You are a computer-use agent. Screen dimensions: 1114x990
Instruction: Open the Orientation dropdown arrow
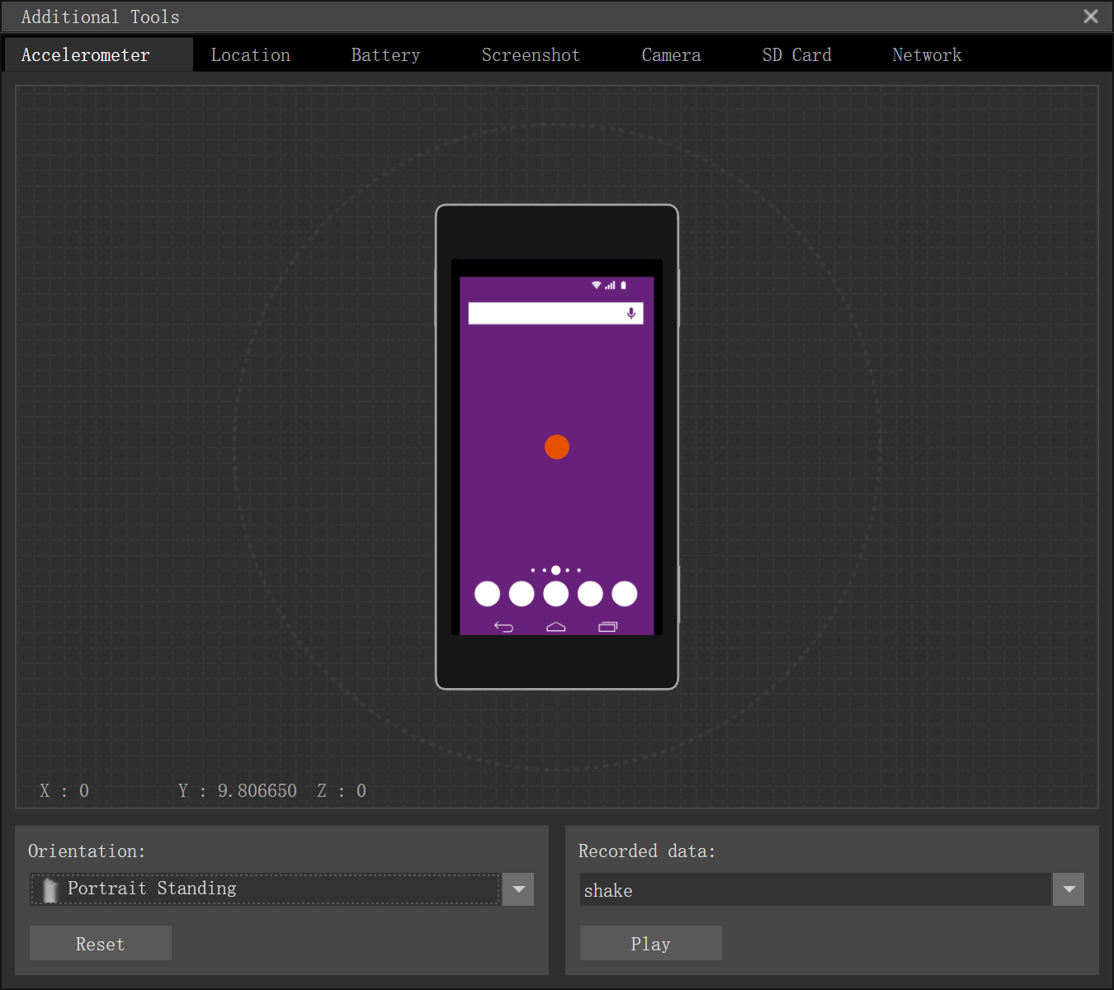[519, 889]
